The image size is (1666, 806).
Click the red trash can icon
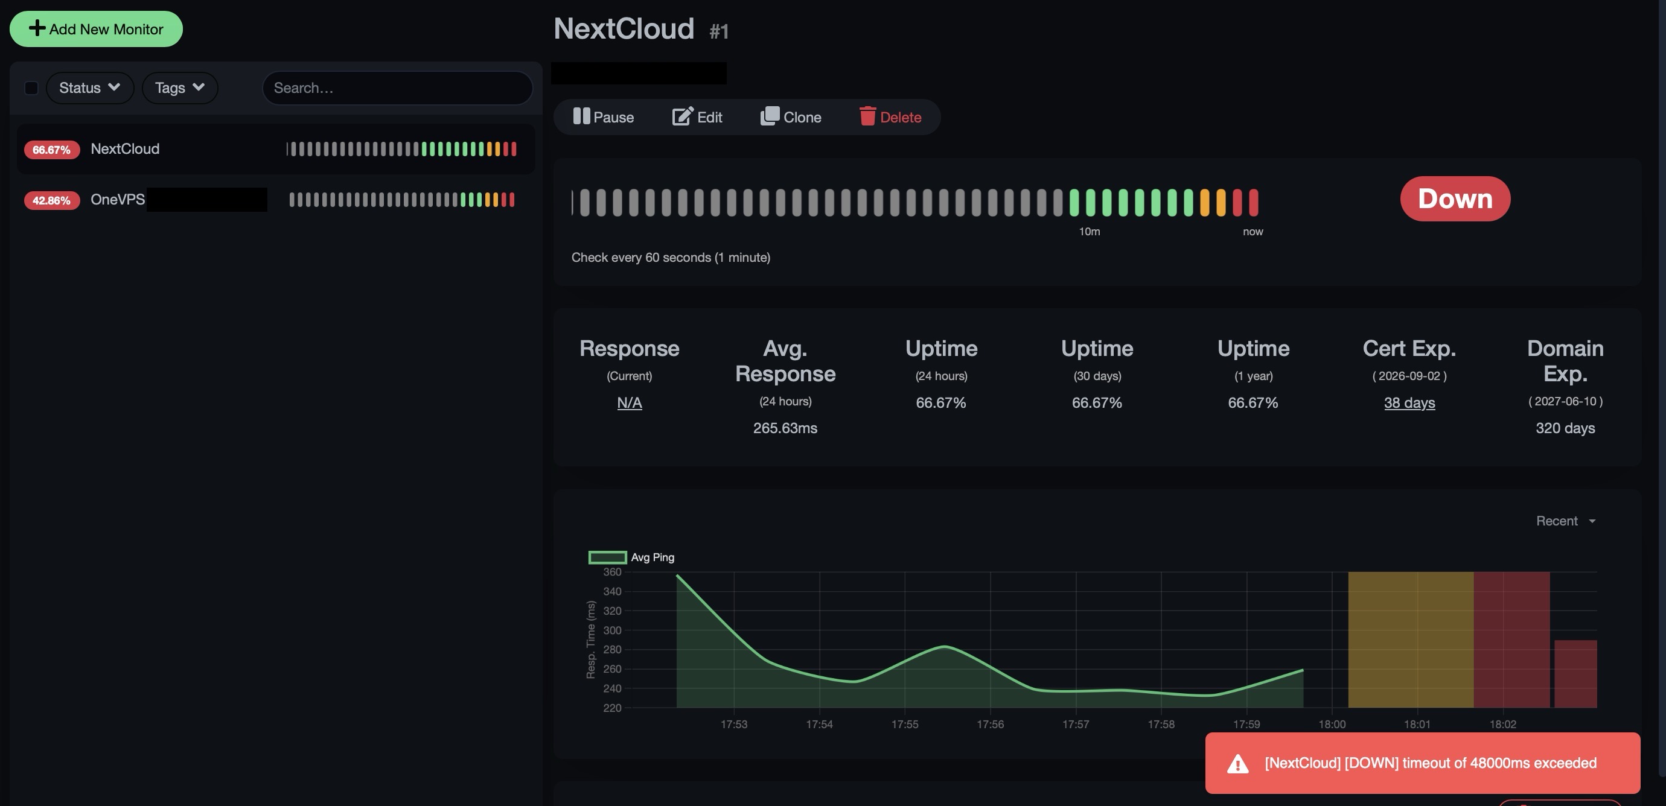[867, 116]
